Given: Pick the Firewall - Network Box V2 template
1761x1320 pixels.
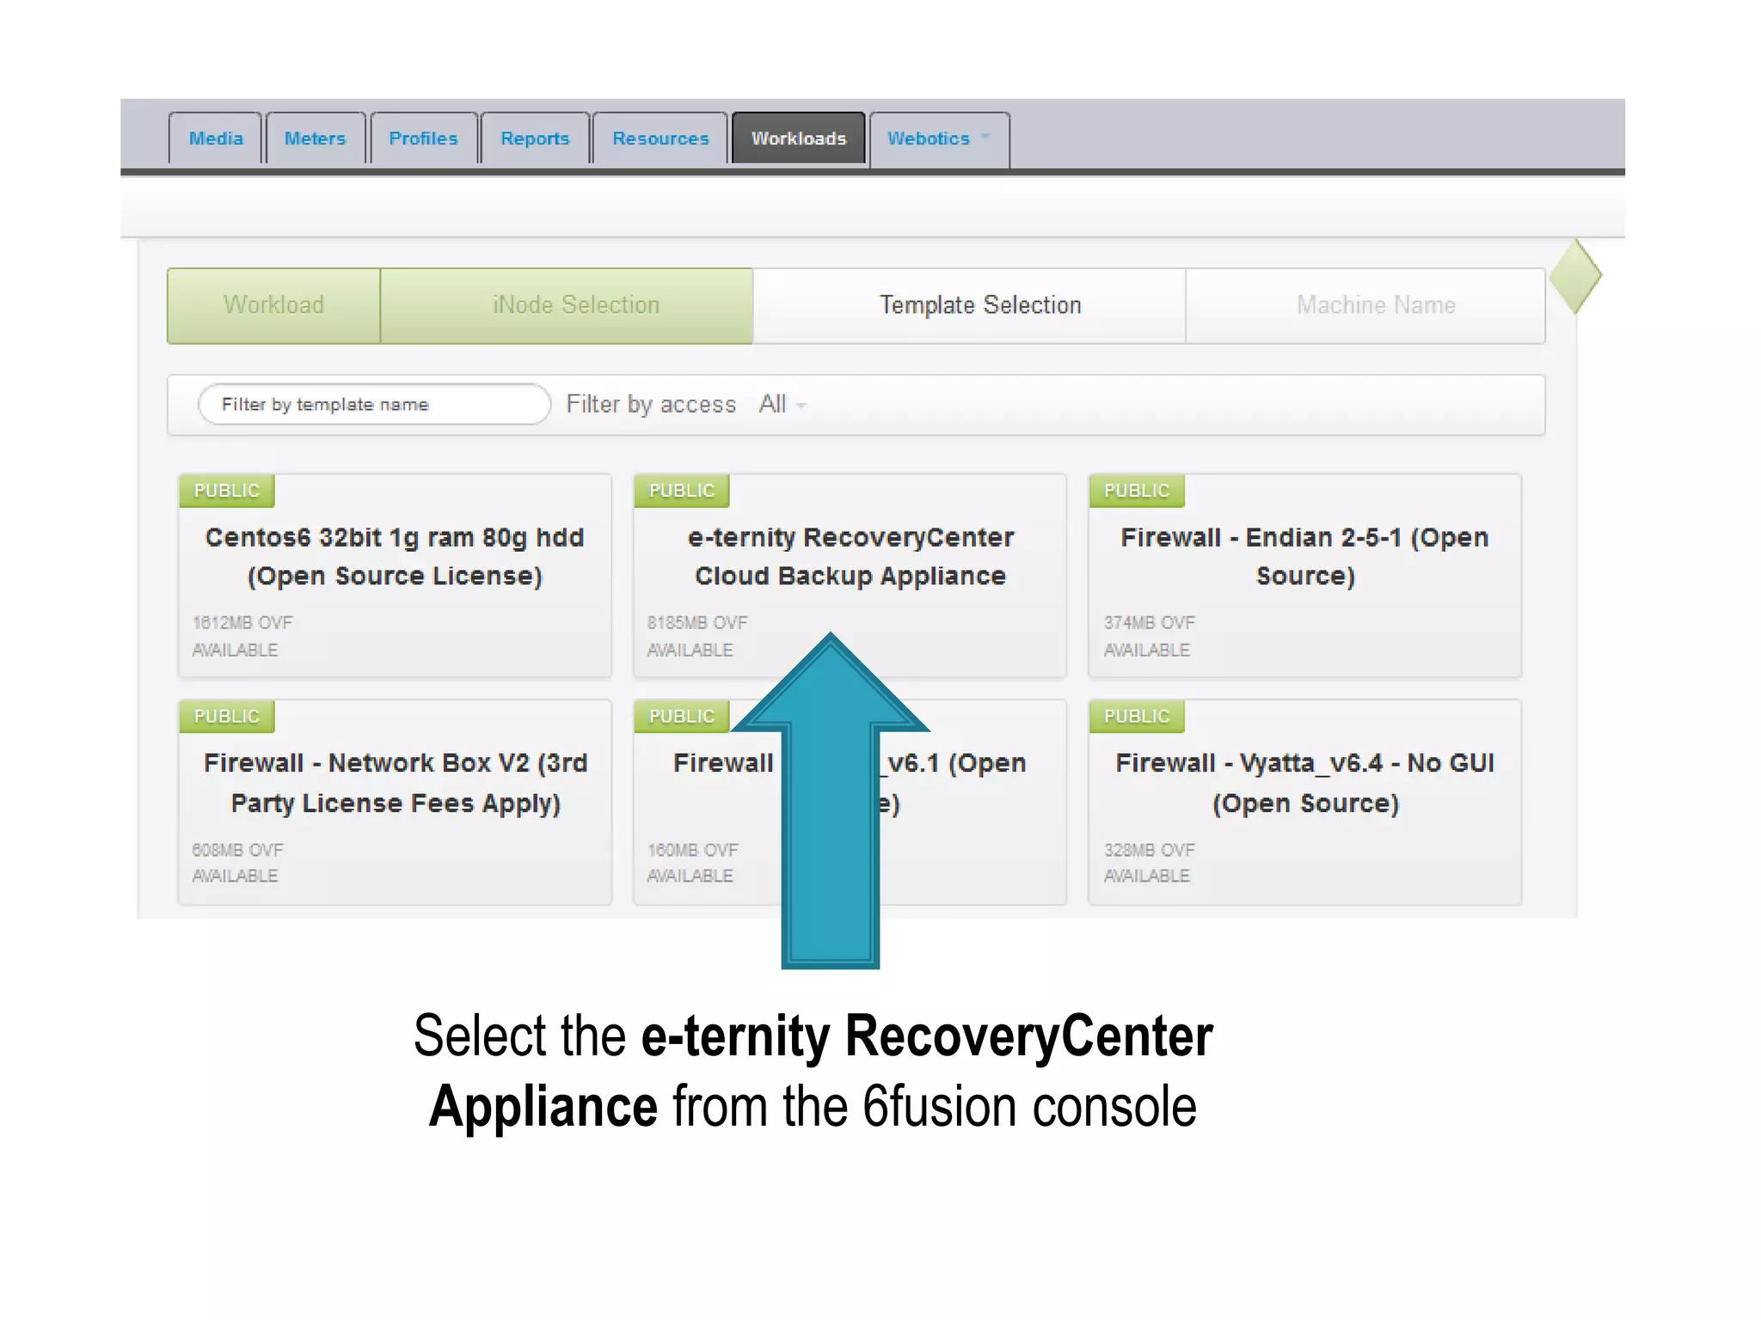Looking at the screenshot, I should coord(395,801).
